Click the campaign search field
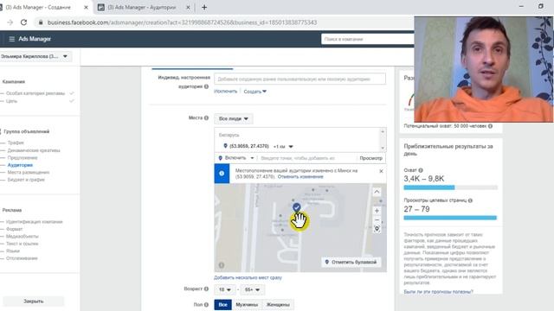This screenshot has width=554, height=311. pos(367,39)
